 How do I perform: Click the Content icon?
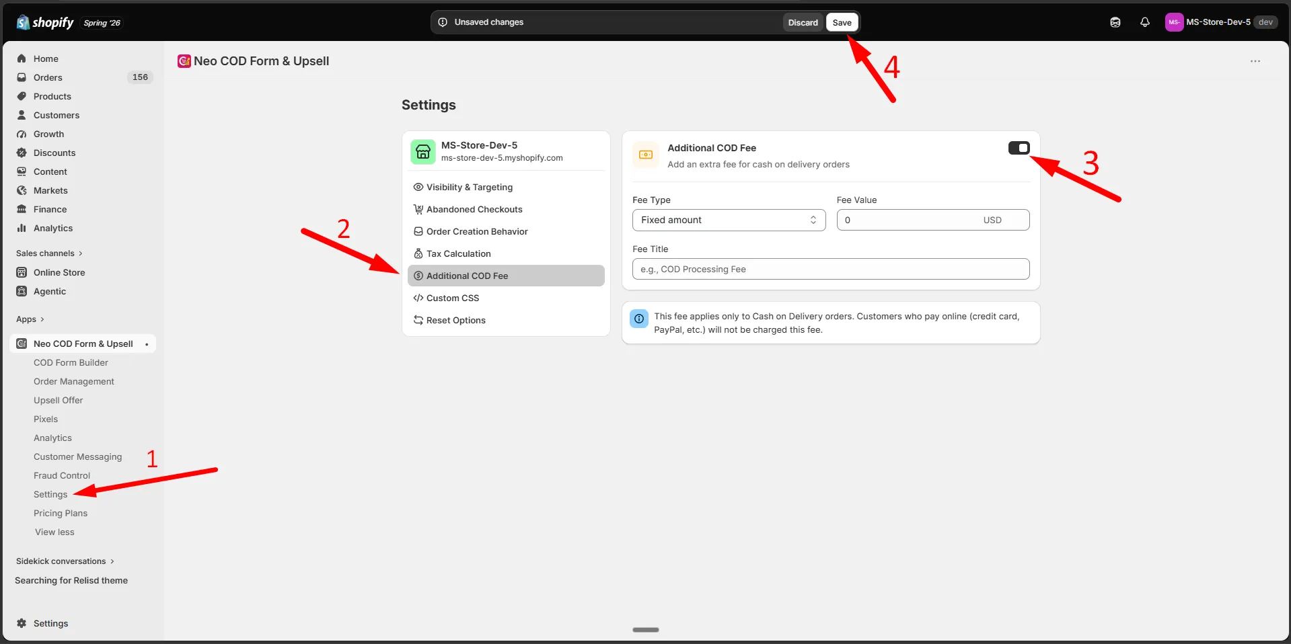[x=22, y=171]
